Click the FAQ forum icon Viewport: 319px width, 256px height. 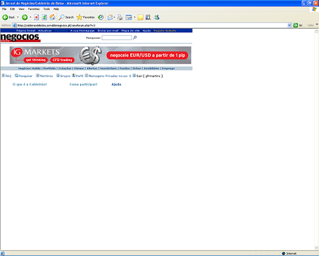pos(3,75)
